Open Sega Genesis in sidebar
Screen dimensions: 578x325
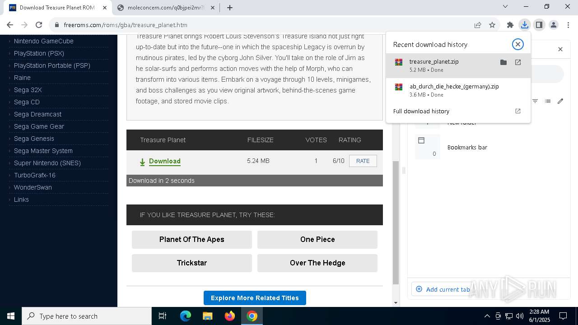34,139
